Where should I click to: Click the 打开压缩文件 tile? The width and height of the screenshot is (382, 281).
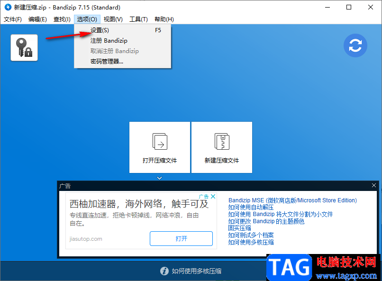click(x=160, y=147)
